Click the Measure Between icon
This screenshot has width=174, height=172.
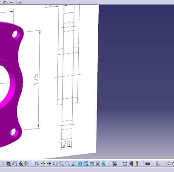tap(125, 164)
